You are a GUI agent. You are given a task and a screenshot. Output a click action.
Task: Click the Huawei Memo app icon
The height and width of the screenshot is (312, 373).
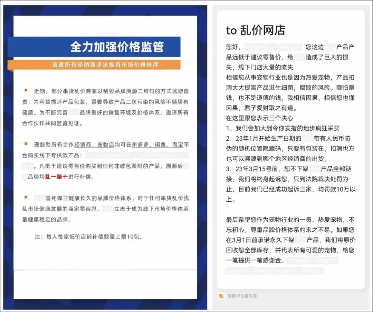[x=221, y=295]
